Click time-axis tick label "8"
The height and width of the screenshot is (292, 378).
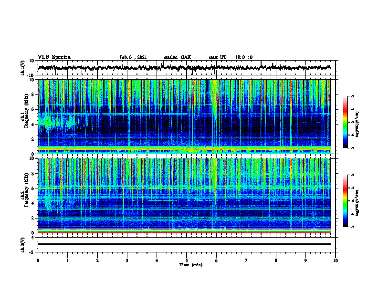point(276,261)
